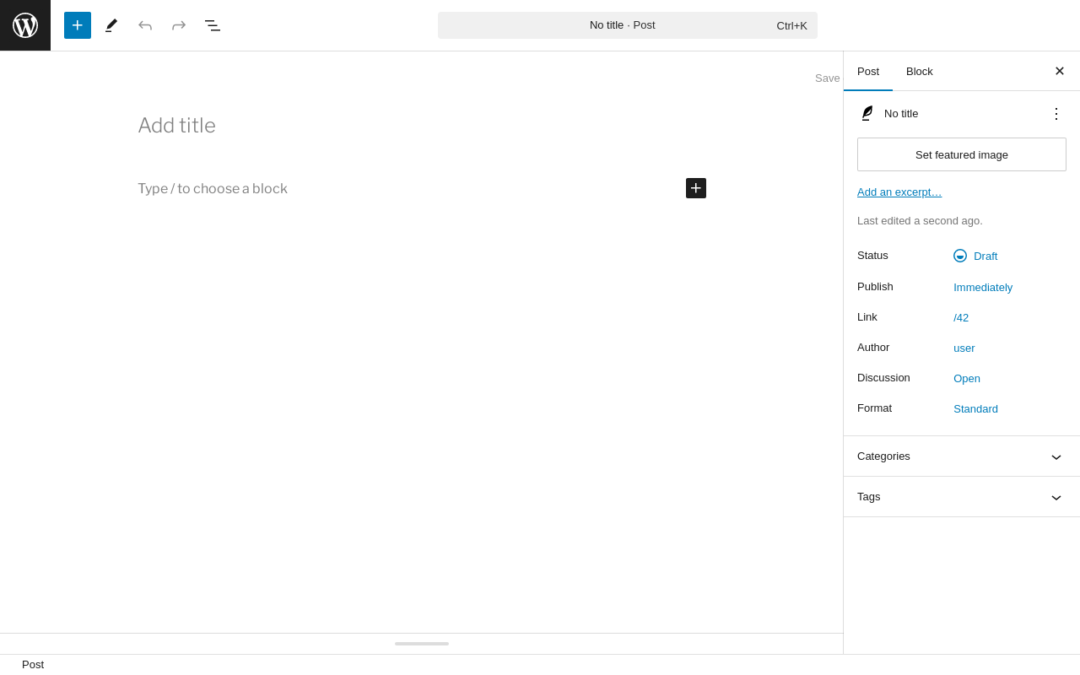Click the Redo arrow icon

(179, 25)
